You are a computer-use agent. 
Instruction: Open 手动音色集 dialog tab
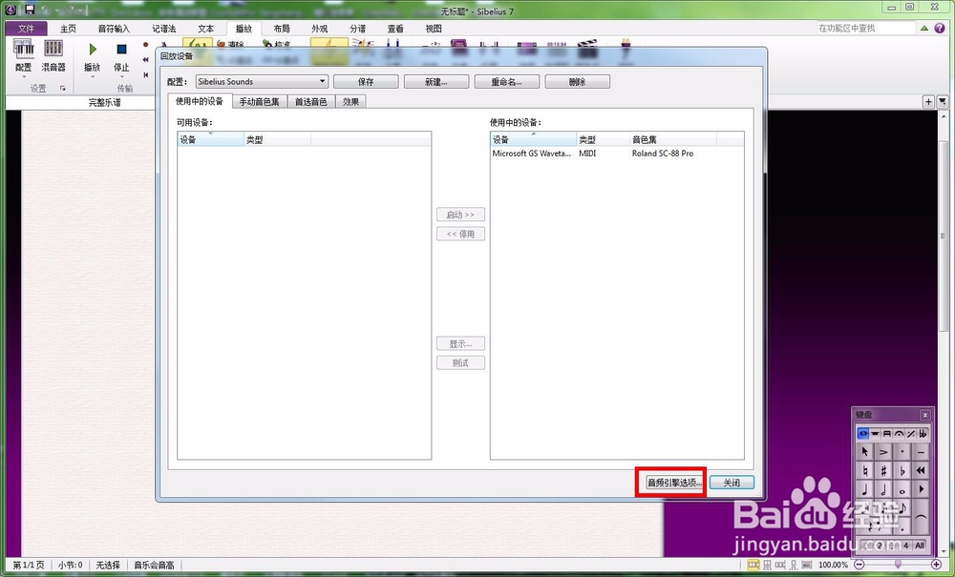(x=259, y=102)
